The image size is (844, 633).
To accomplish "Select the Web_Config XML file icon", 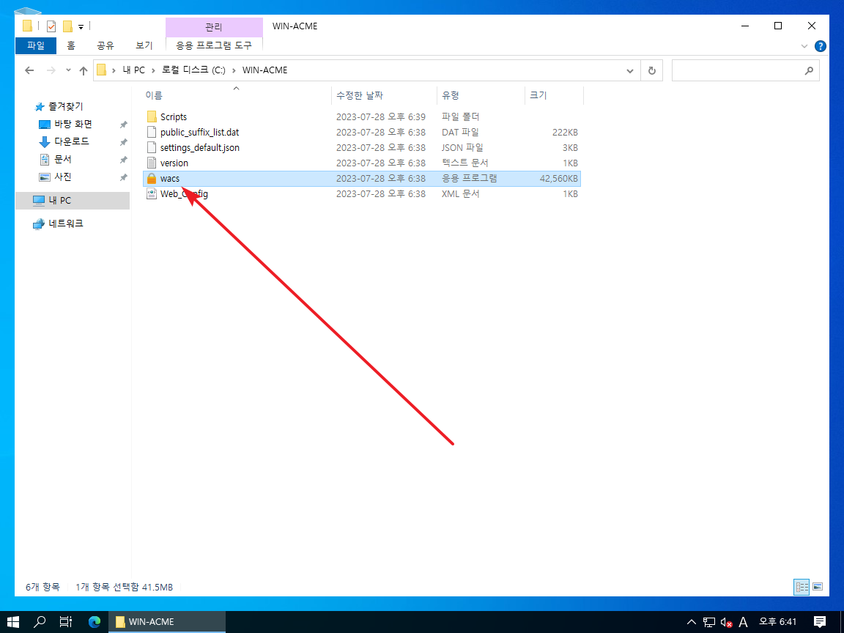I will point(152,194).
